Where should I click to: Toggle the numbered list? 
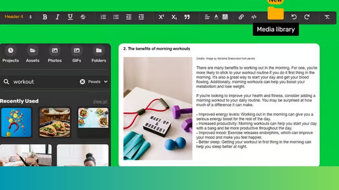[x=103, y=17]
